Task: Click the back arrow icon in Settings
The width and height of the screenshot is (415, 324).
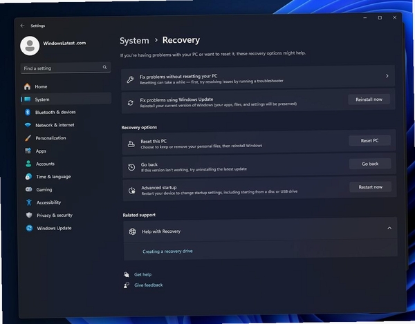Action: tap(22, 26)
